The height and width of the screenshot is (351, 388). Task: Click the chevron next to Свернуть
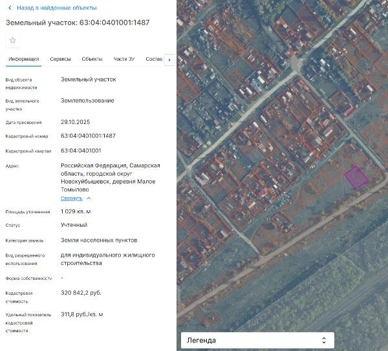click(89, 198)
